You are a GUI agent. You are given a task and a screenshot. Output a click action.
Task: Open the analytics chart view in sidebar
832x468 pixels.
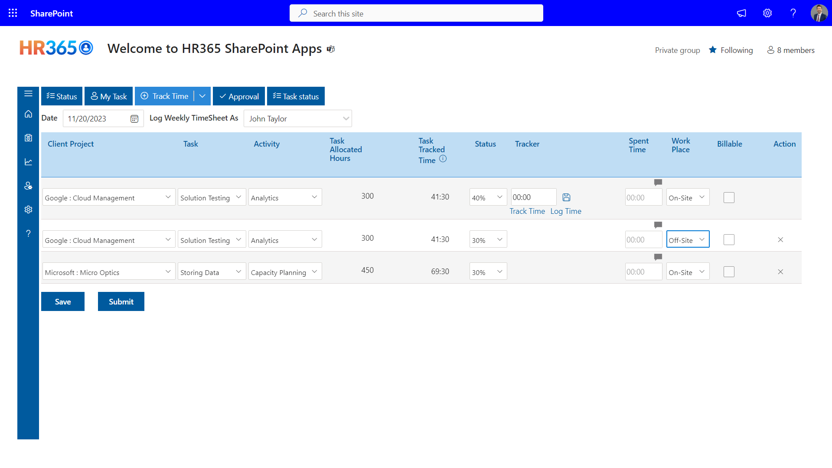coord(28,161)
